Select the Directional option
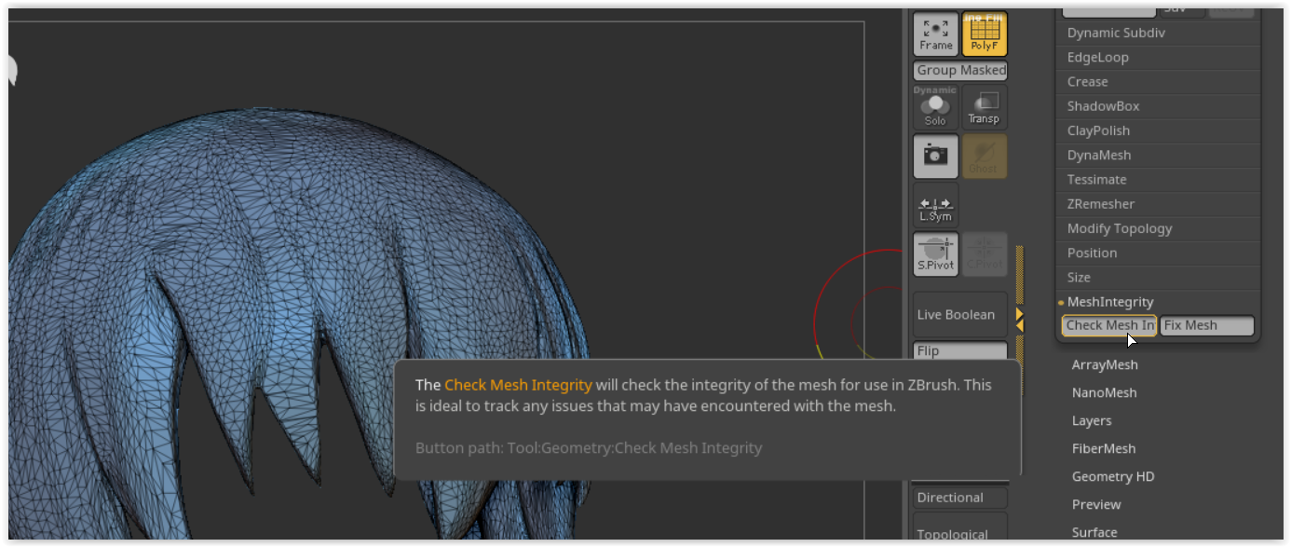This screenshot has width=1291, height=547. (960, 498)
